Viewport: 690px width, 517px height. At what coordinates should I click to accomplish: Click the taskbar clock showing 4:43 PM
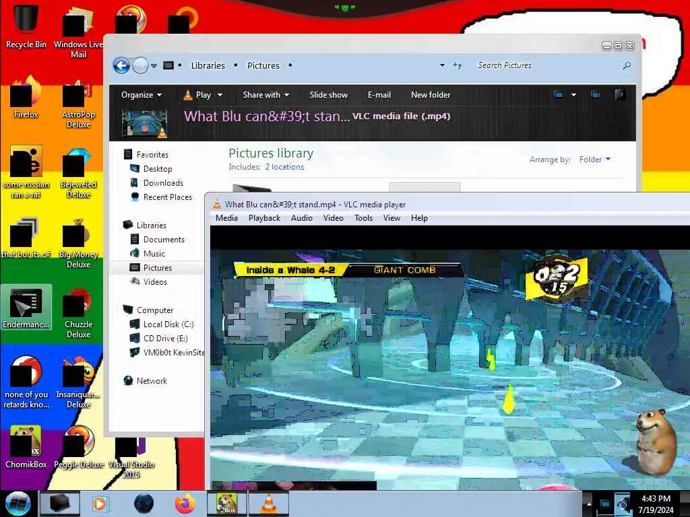(656, 504)
